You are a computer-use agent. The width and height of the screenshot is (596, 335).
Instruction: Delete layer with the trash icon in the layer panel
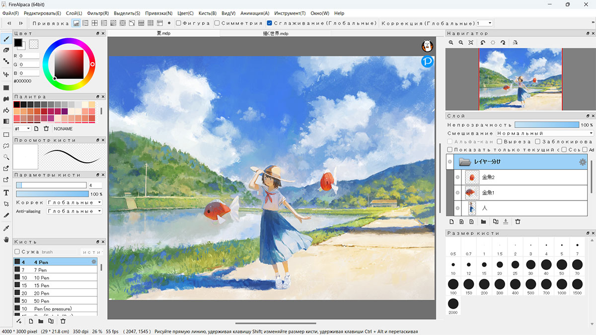click(x=518, y=222)
